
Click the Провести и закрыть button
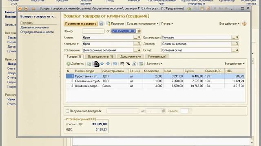click(x=81, y=24)
